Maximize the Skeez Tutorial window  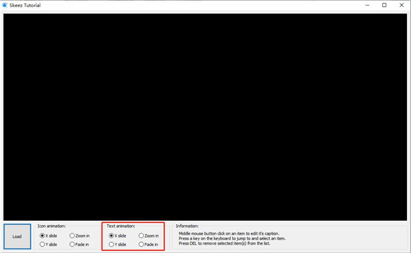(x=384, y=5)
